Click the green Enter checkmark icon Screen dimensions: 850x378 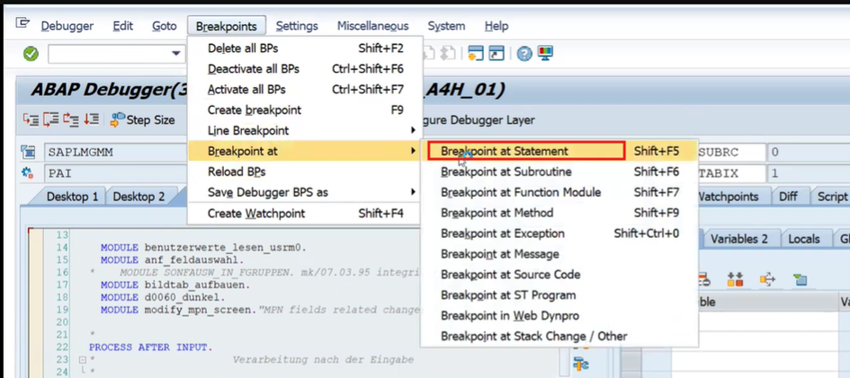click(x=31, y=54)
